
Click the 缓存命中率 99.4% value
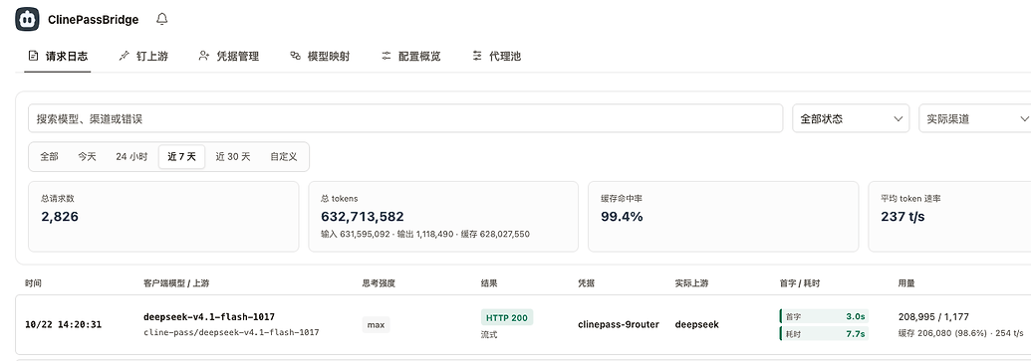click(x=622, y=217)
